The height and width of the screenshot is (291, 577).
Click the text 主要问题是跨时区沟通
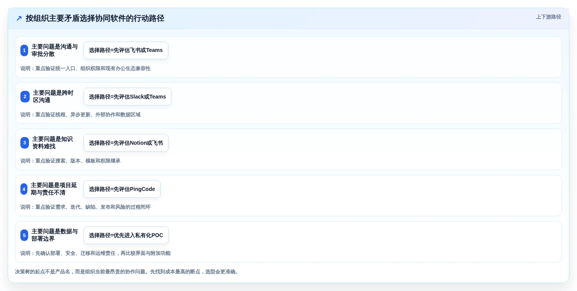coord(53,97)
